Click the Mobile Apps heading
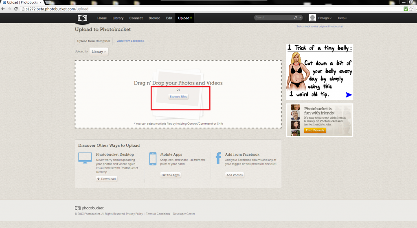The height and width of the screenshot is (228, 417). point(171,154)
